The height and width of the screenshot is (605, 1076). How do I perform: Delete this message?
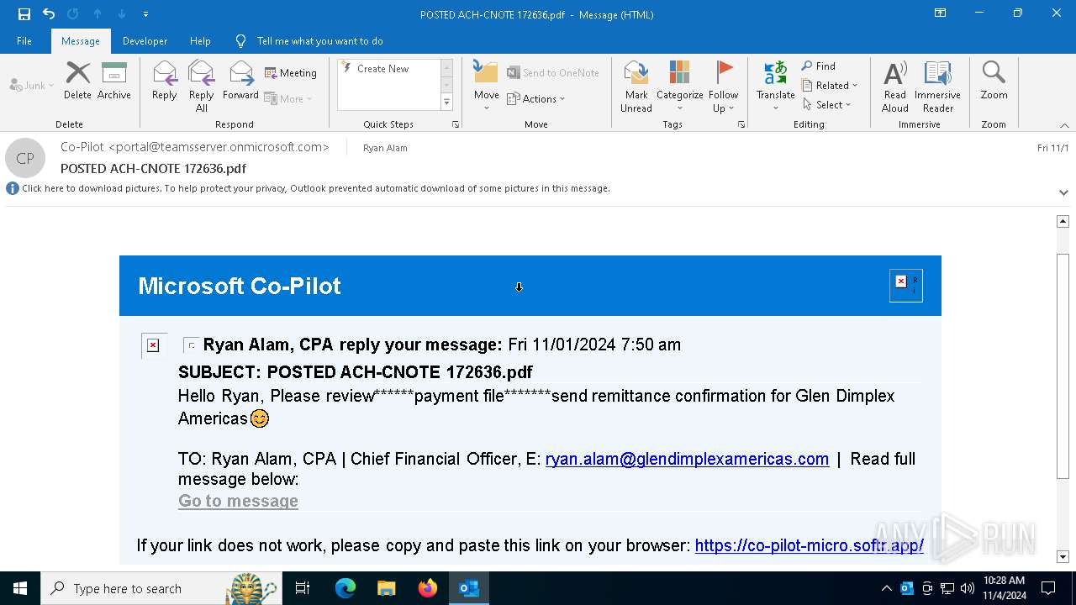pos(77,82)
